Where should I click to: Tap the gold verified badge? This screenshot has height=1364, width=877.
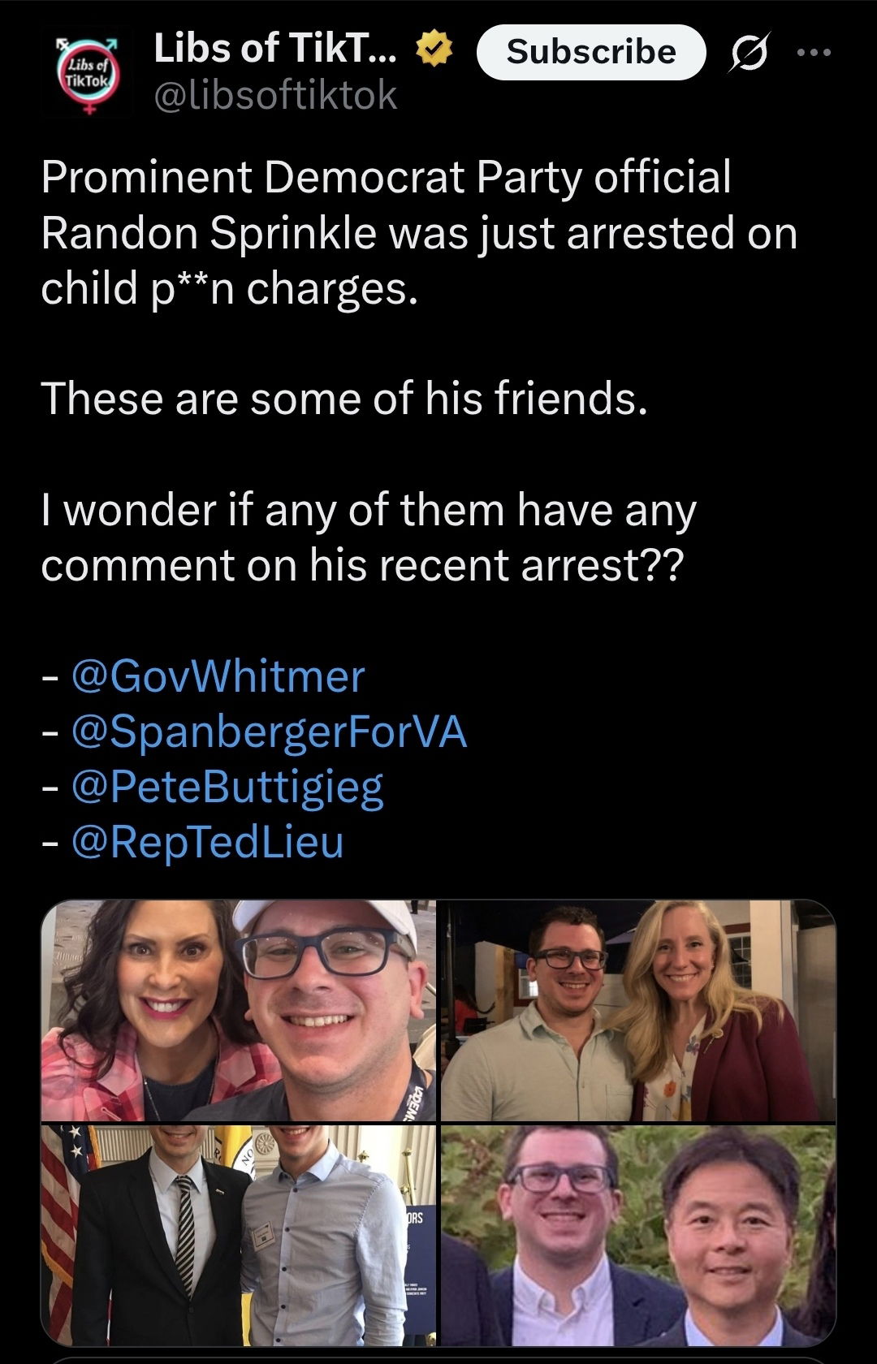434,50
